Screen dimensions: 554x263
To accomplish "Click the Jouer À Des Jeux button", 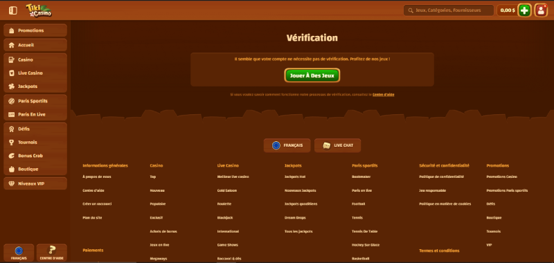I will (312, 75).
